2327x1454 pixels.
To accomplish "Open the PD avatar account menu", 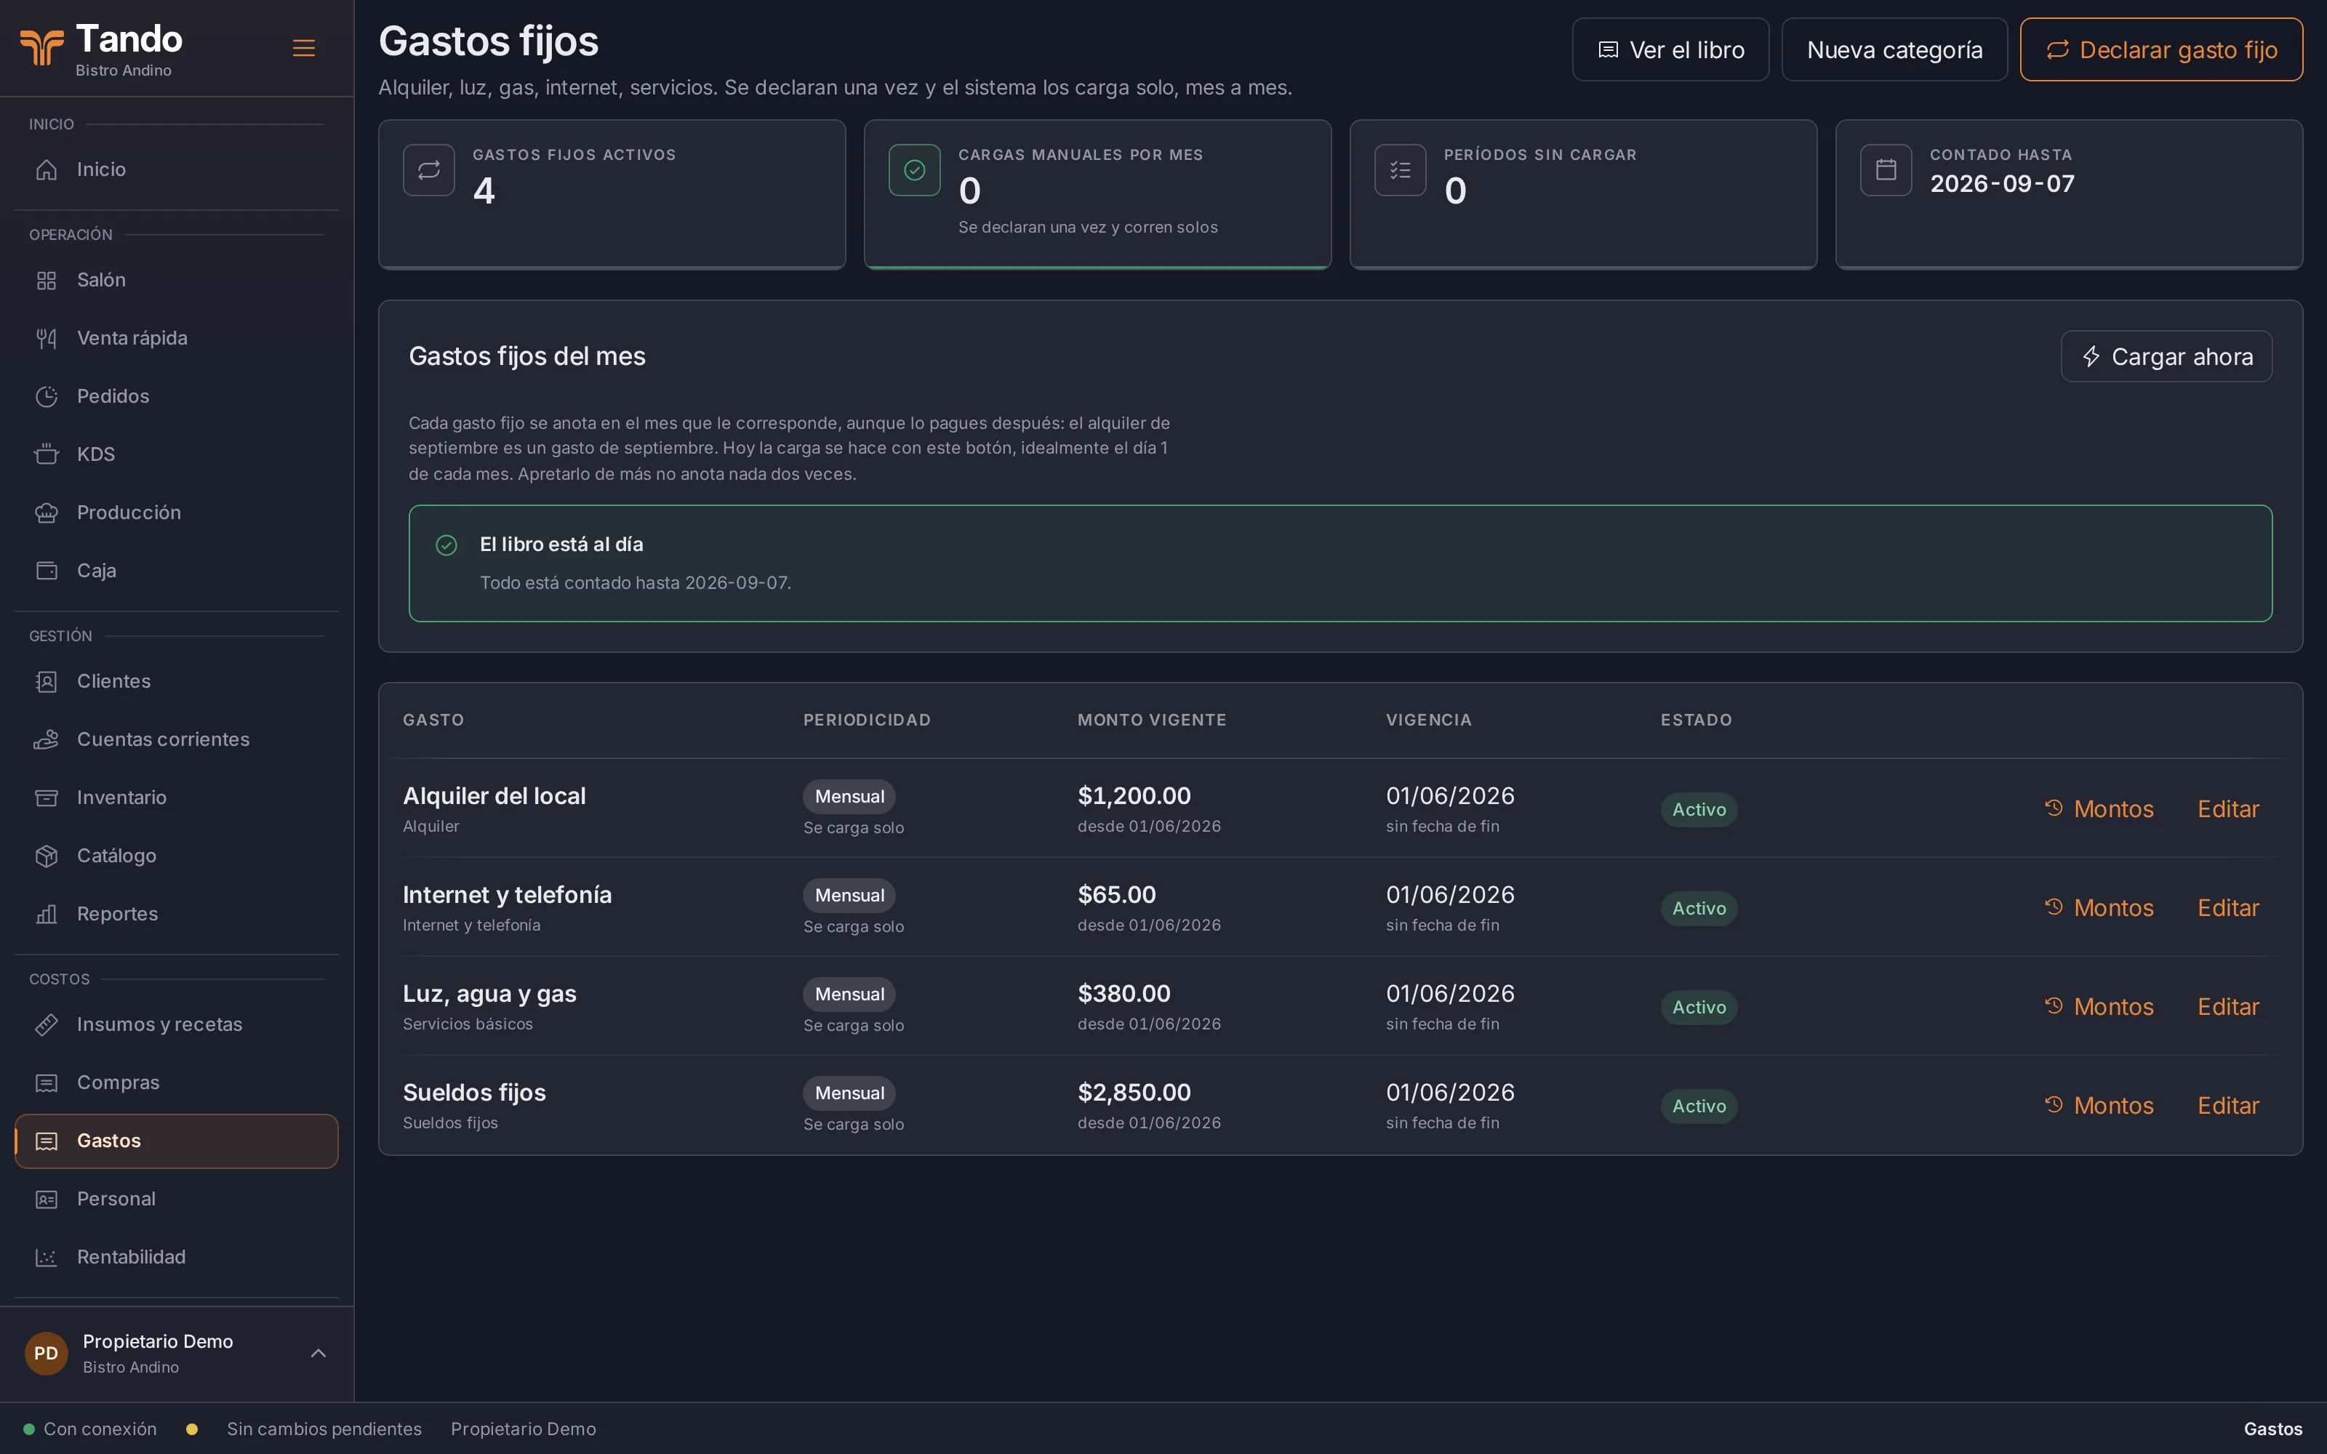I will [x=46, y=1353].
